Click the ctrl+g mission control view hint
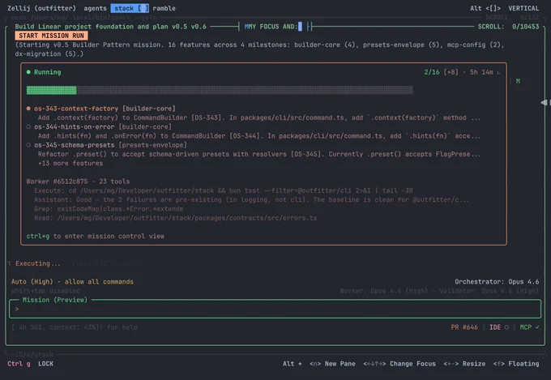This screenshot has height=380, width=551. [96, 237]
